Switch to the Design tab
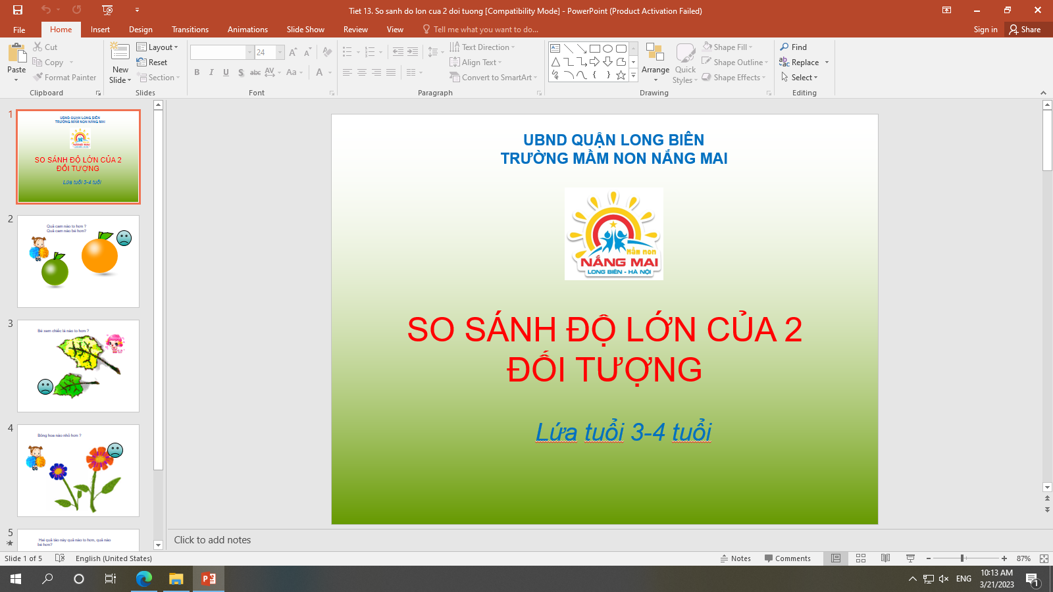 point(140,30)
